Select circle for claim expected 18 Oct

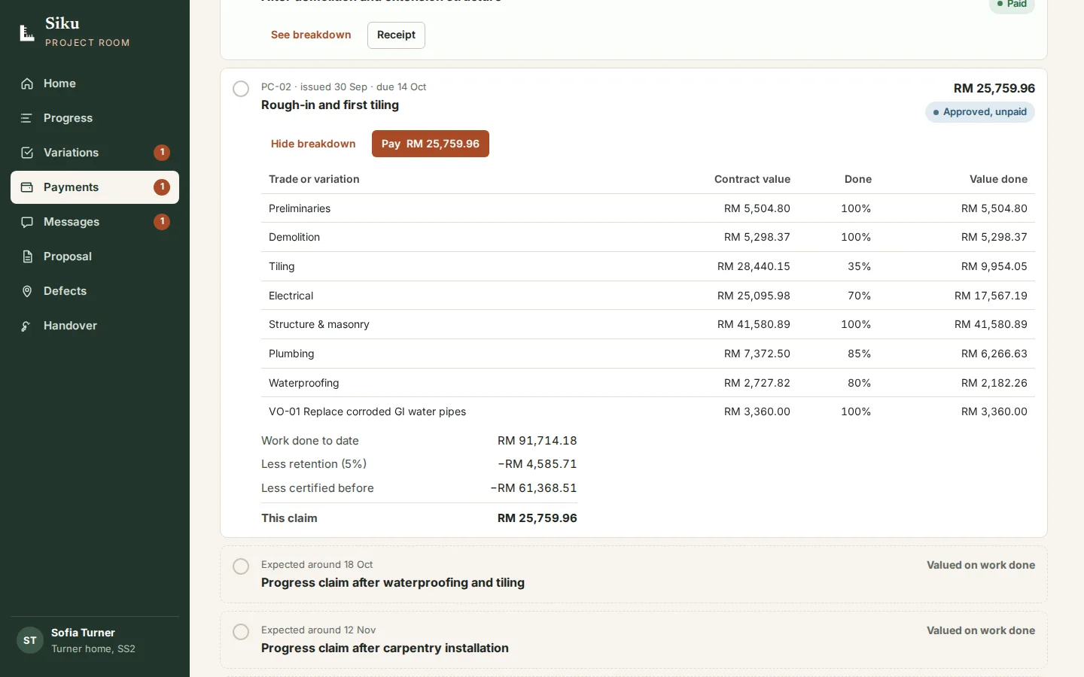coord(241,566)
